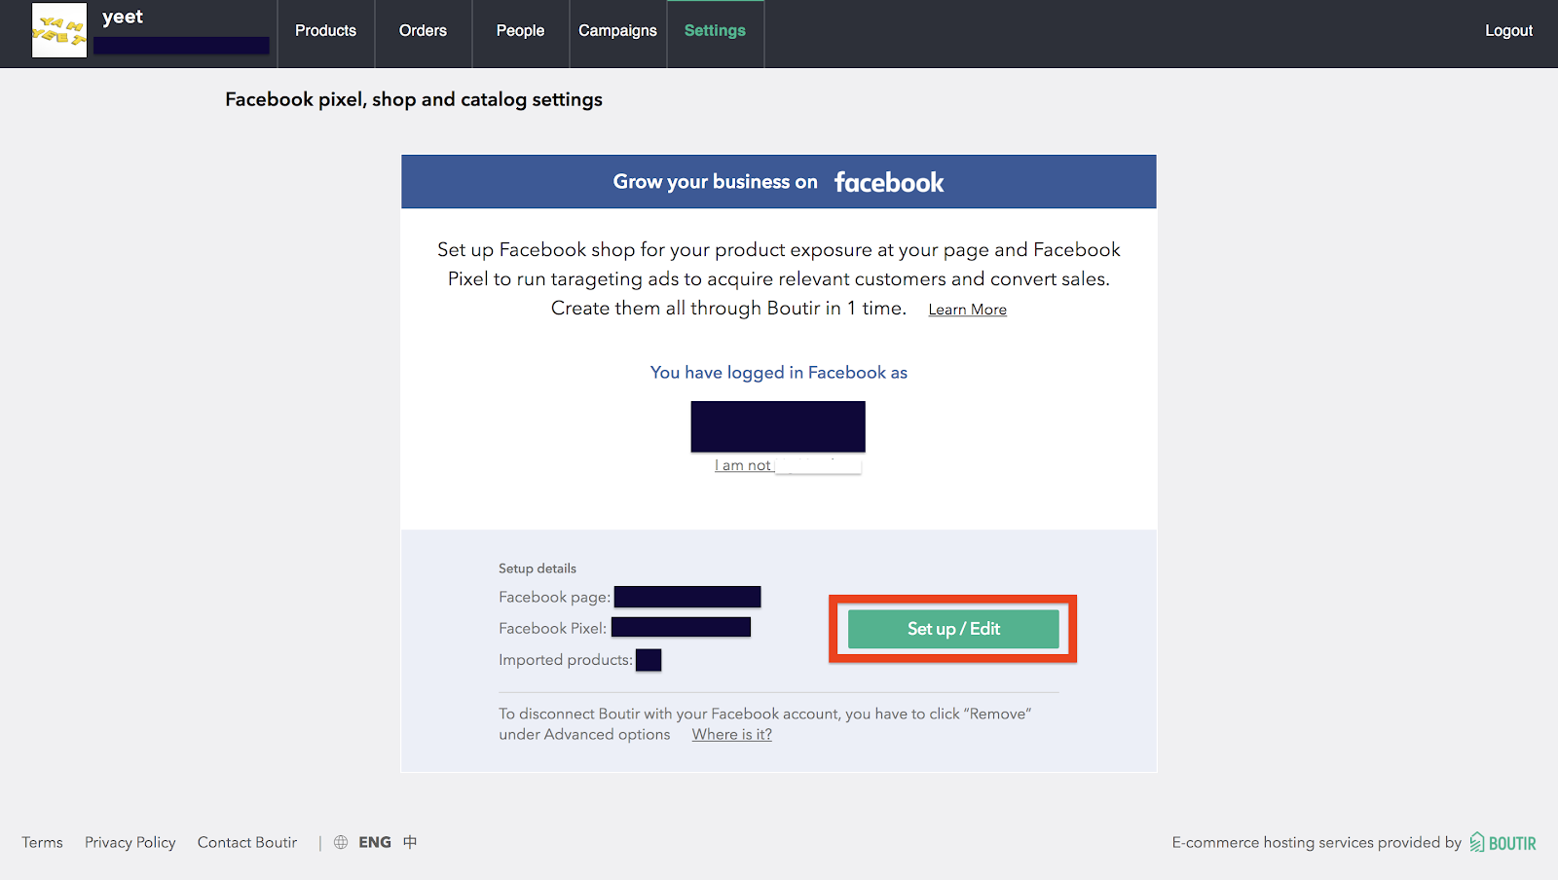Screen dimensions: 1558x880
Task: Click the 'Setup details' label
Action: (538, 568)
